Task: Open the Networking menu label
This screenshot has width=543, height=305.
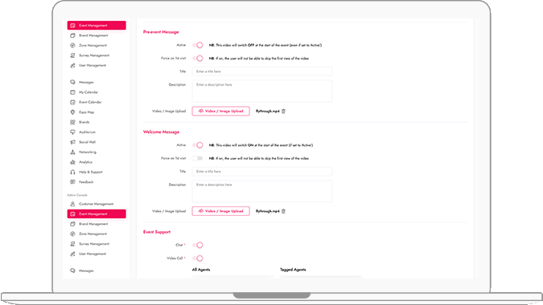Action: [x=88, y=152]
